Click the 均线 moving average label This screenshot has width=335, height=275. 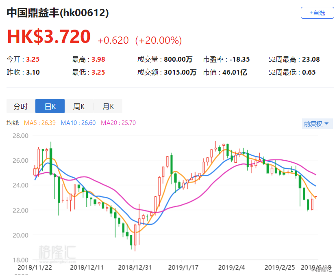(13, 123)
